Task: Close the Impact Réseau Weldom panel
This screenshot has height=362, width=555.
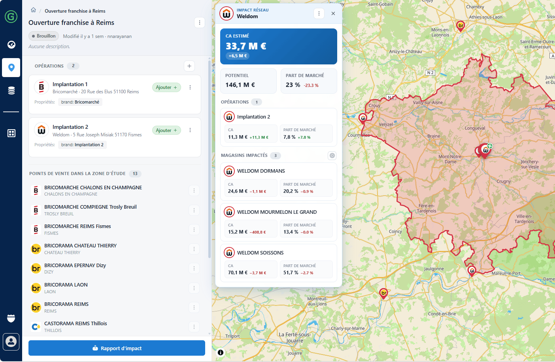Action: [x=333, y=13]
